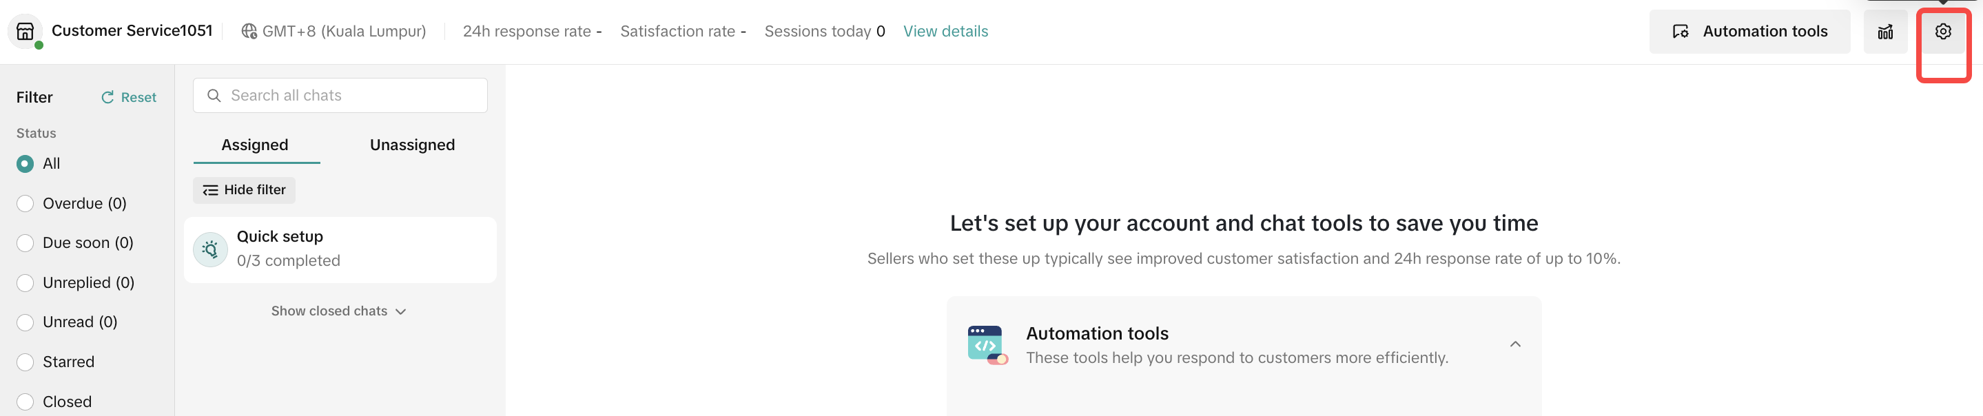Image resolution: width=1983 pixels, height=416 pixels.
Task: Switch to the Unassigned tab
Action: click(x=412, y=145)
